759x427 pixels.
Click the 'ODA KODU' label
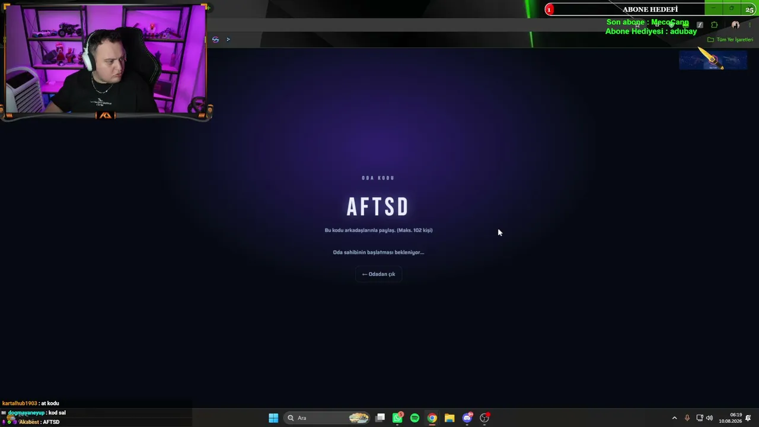pyautogui.click(x=378, y=178)
